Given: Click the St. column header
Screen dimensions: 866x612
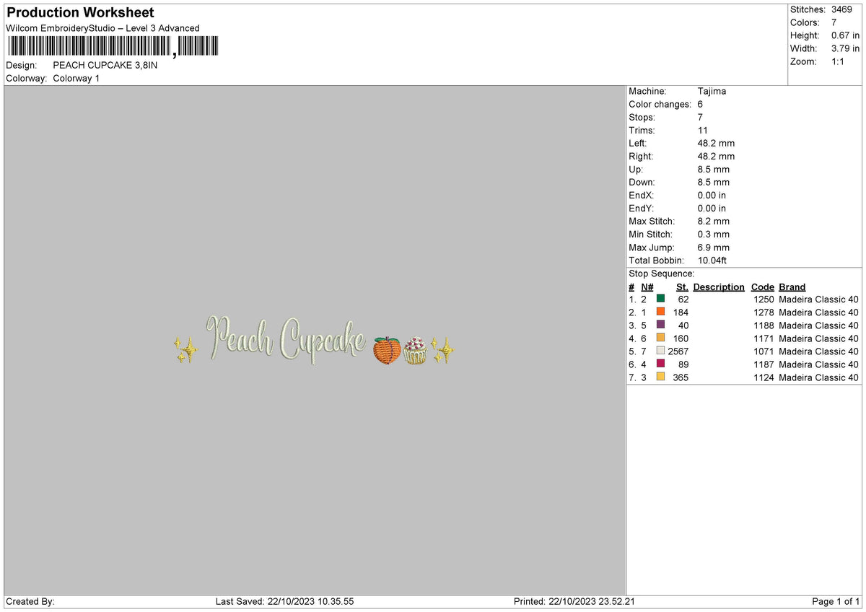Looking at the screenshot, I should [682, 287].
